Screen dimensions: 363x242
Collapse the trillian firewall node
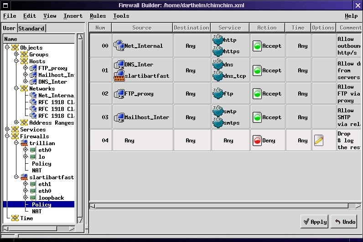tap(17, 143)
